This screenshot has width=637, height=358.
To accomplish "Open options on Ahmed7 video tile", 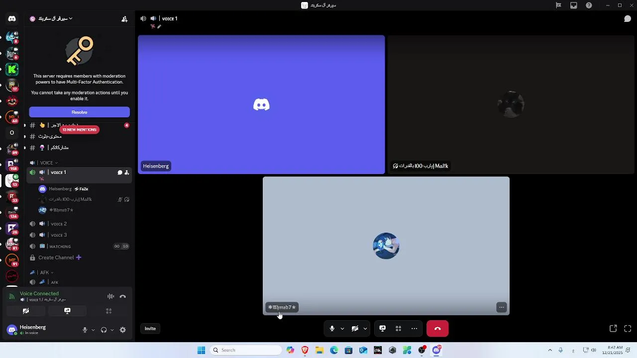I will [501, 307].
